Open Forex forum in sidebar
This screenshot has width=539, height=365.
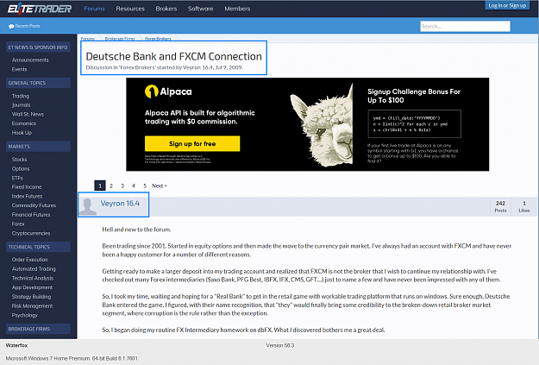point(18,224)
